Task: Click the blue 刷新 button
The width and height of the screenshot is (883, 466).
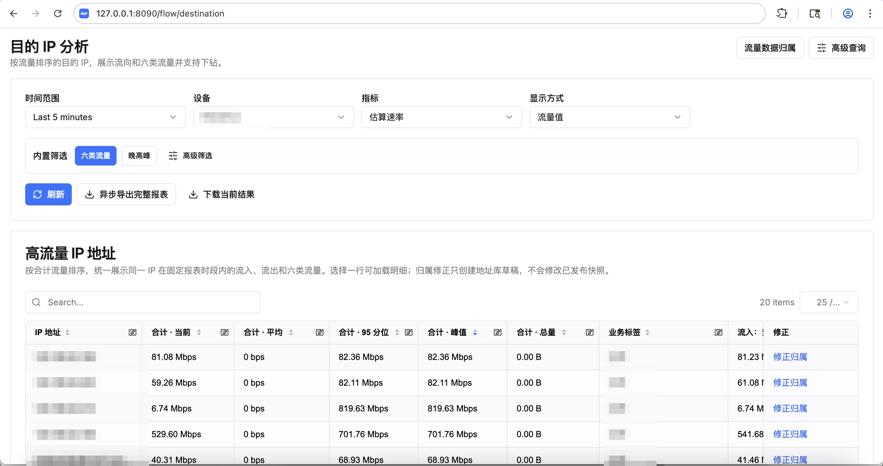Action: click(x=48, y=194)
